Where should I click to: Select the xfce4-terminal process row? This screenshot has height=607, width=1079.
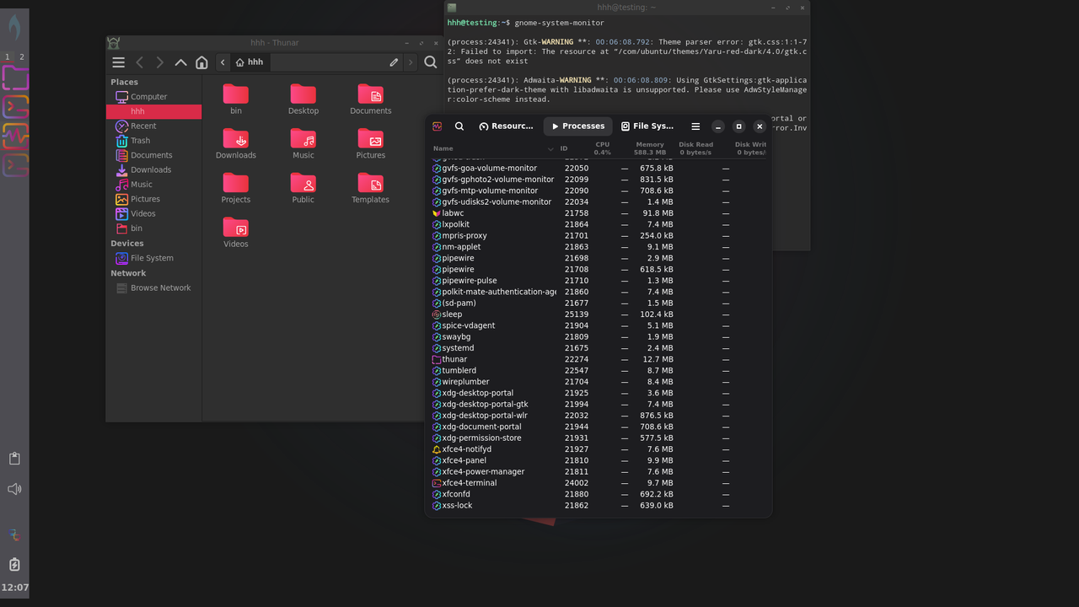point(599,483)
